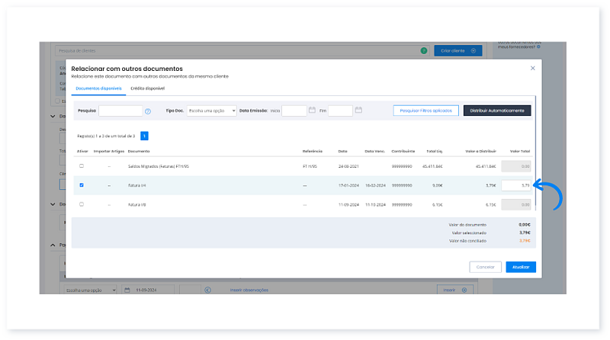This screenshot has height=340, width=610.
Task: Click the Cancelar button
Action: (485, 267)
